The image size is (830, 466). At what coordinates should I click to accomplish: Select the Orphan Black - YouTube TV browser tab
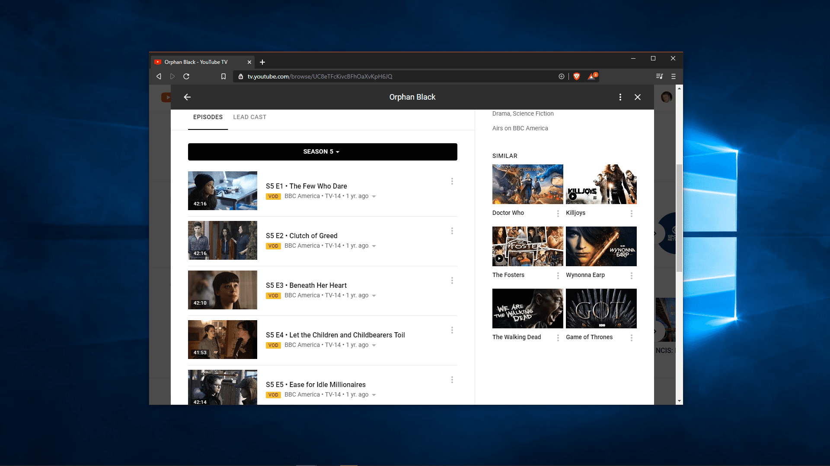coord(202,62)
